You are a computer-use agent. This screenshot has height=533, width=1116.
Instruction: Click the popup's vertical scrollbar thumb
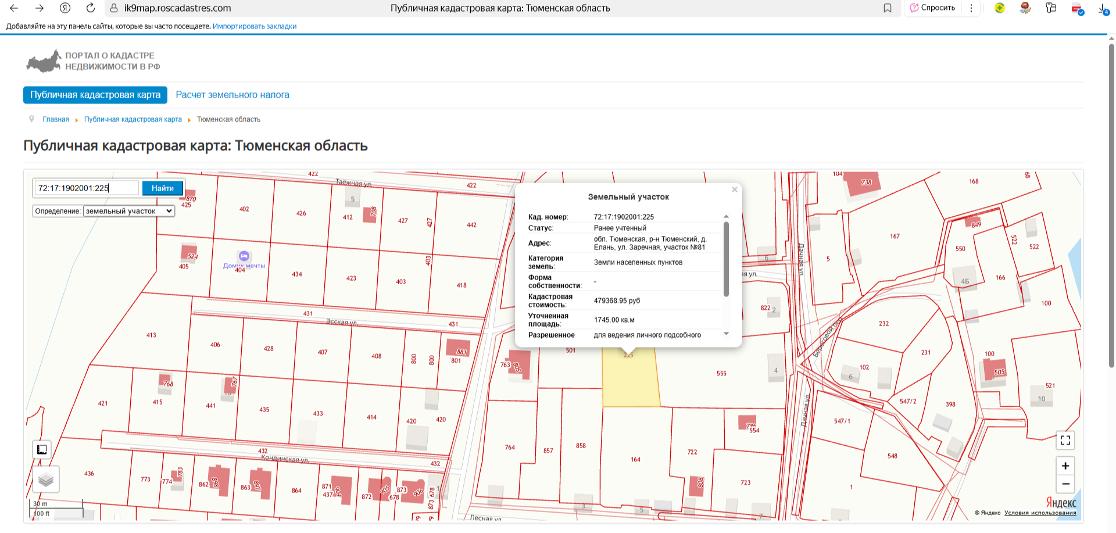[x=726, y=259]
